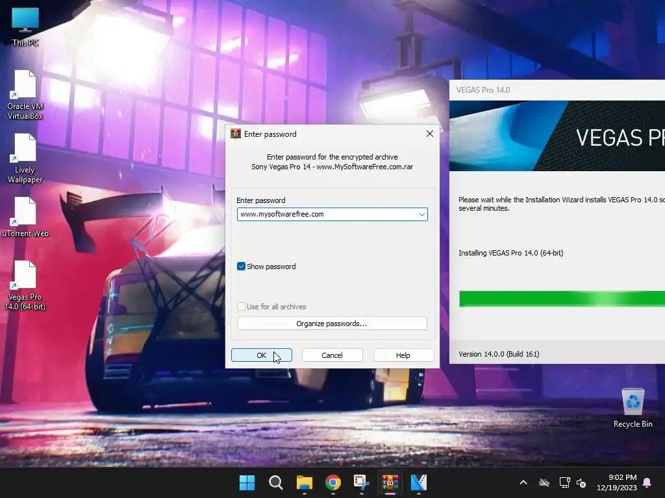665x498 pixels.
Task: Click the muted volume tray icon
Action: click(581, 482)
